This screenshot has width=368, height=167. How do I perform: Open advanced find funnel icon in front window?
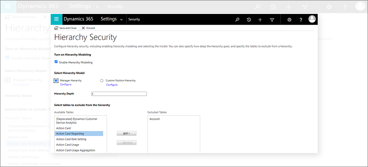click(272, 20)
